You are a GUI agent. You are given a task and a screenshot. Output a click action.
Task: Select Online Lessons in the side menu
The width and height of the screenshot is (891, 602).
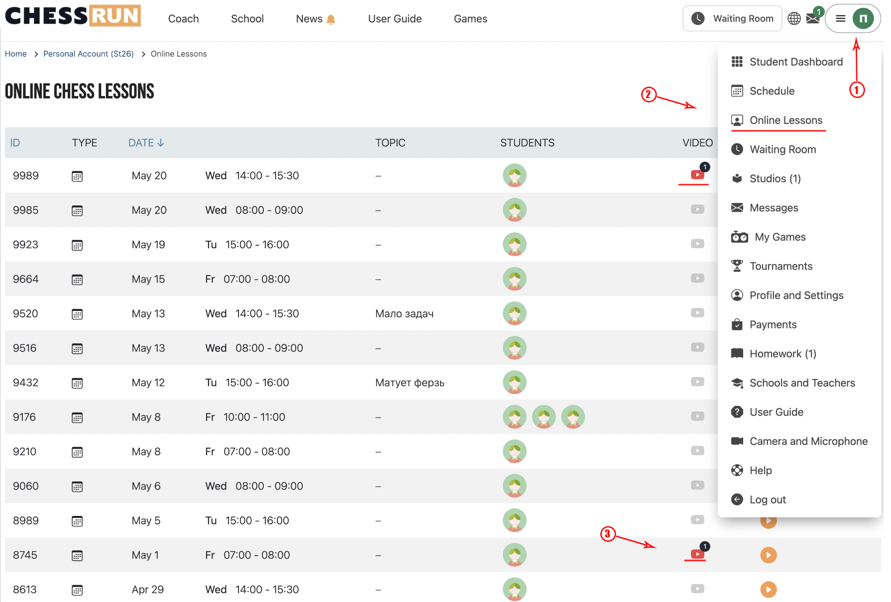coord(786,120)
